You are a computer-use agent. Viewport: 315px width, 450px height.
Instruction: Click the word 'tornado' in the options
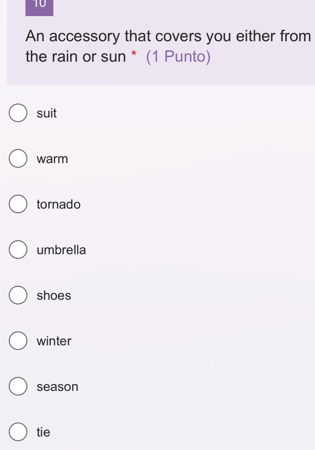[59, 204]
